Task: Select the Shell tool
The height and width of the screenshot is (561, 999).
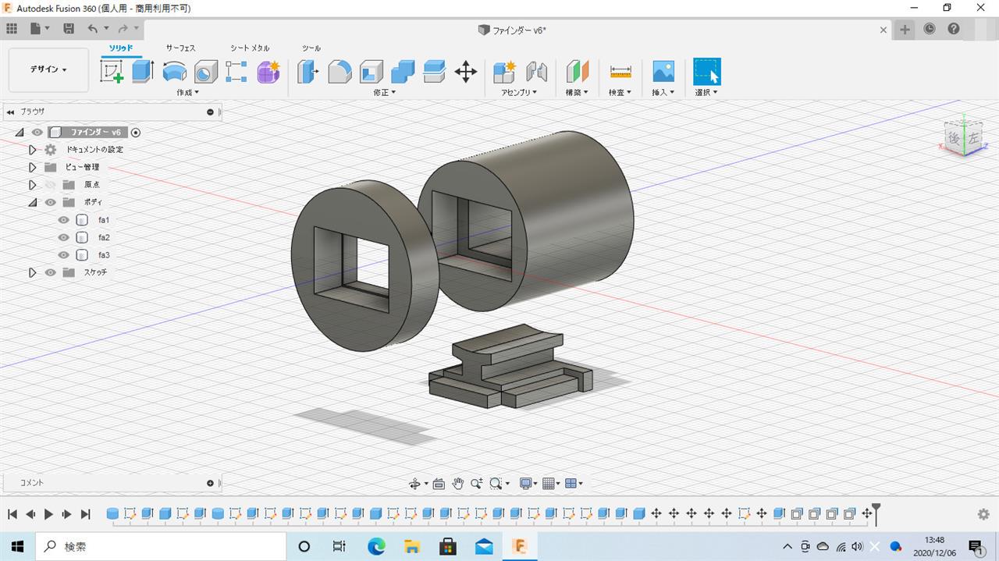Action: pos(372,72)
